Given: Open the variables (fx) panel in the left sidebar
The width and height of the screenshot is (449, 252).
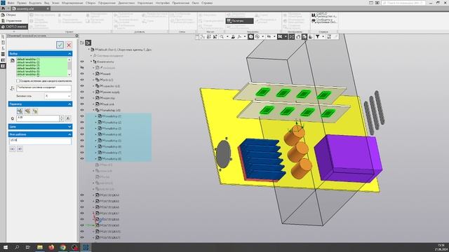Looking at the screenshot, I should coord(3,48).
